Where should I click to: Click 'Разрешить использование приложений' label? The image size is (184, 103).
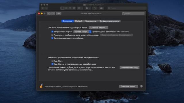tap(73, 58)
